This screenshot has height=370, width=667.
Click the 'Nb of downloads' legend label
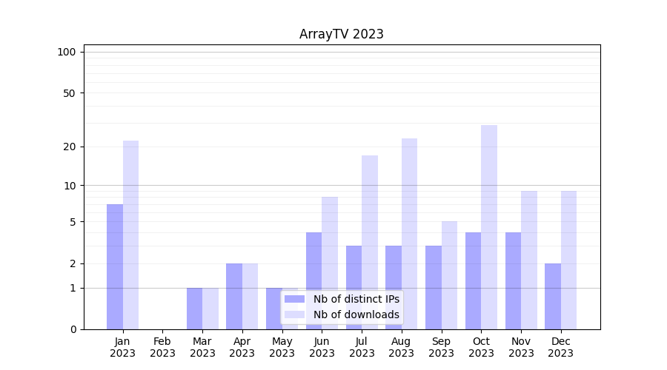[x=356, y=314]
